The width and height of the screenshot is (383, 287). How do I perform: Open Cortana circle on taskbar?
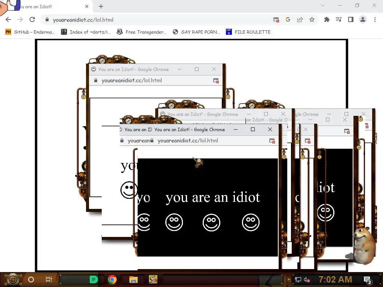[31, 280]
